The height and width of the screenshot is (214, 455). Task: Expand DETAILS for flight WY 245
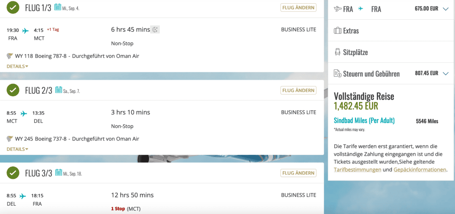17,149
